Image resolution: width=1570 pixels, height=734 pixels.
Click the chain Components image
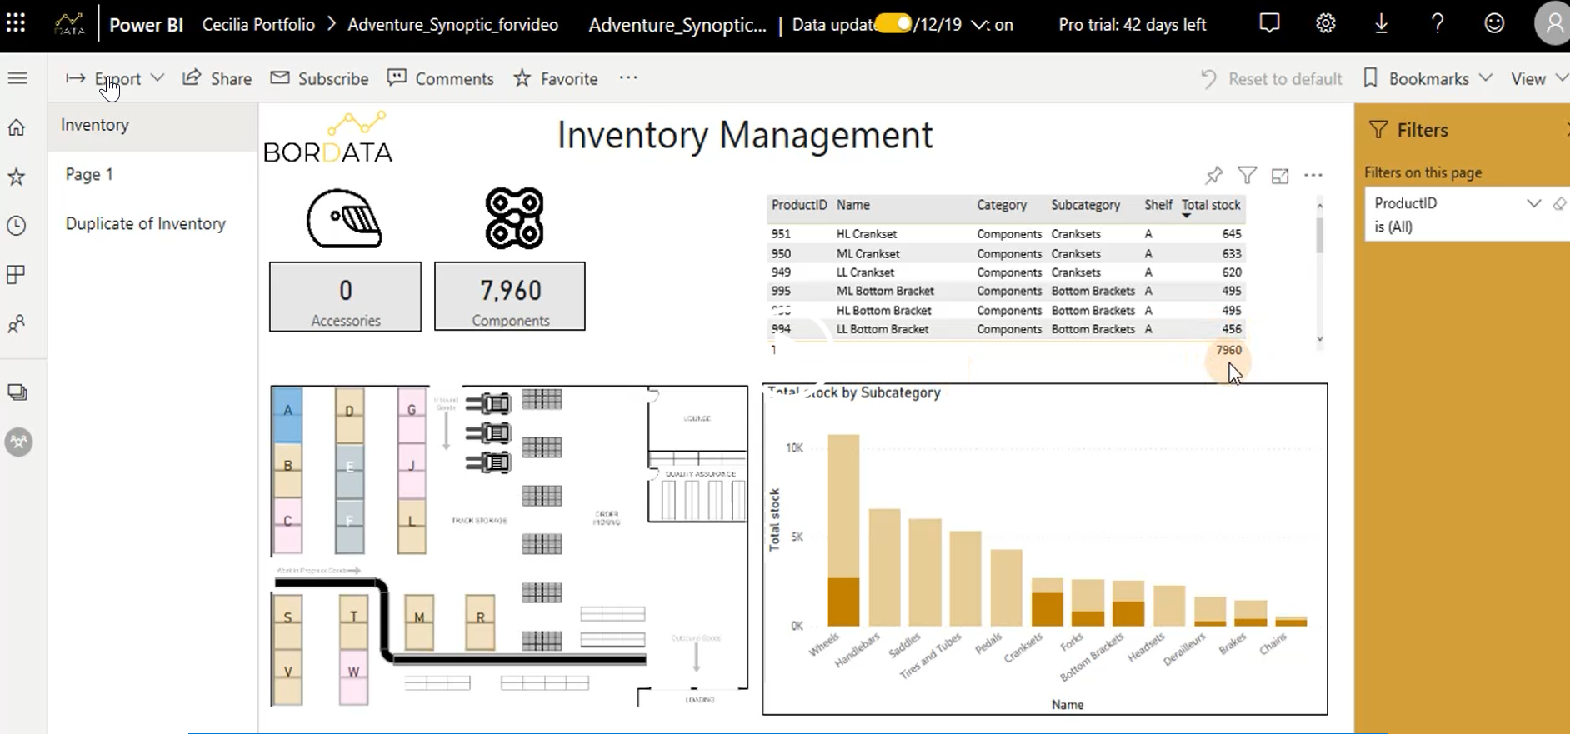[x=514, y=218]
